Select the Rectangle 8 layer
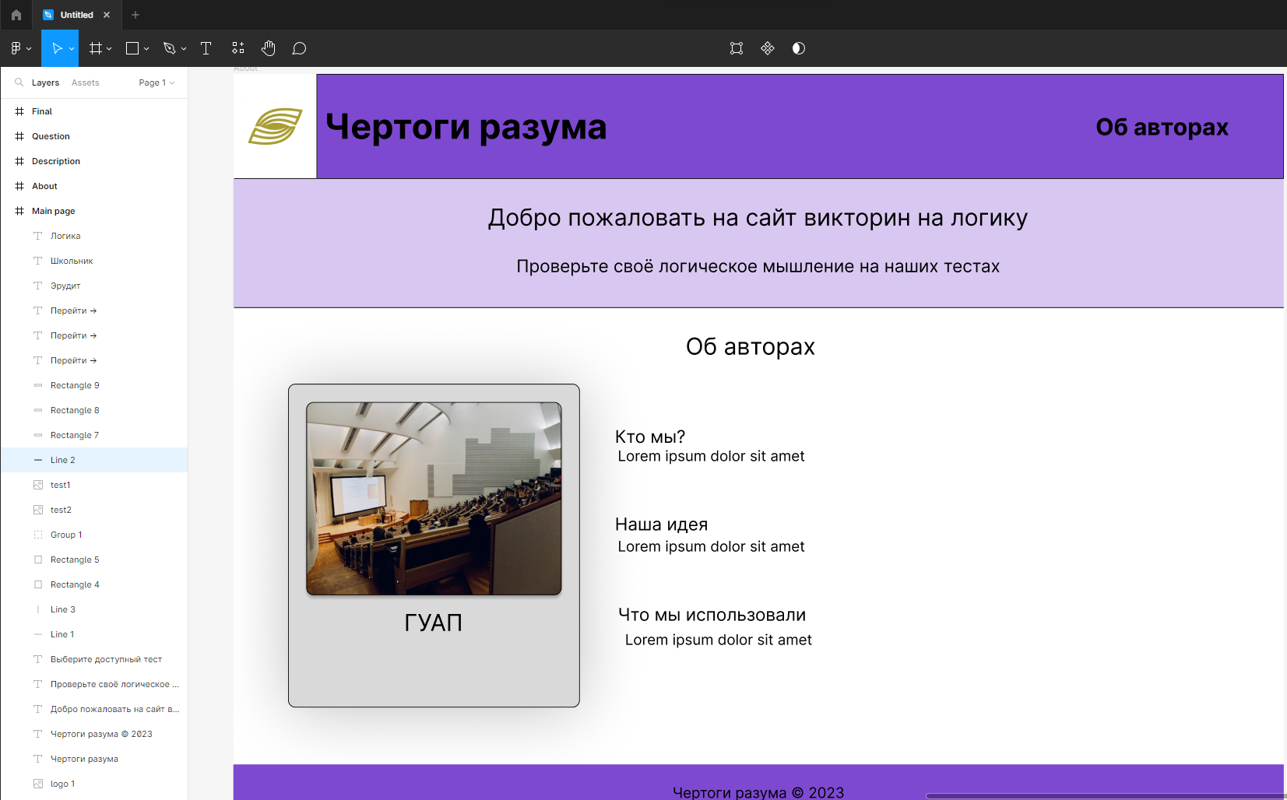1287x800 pixels. (x=94, y=410)
